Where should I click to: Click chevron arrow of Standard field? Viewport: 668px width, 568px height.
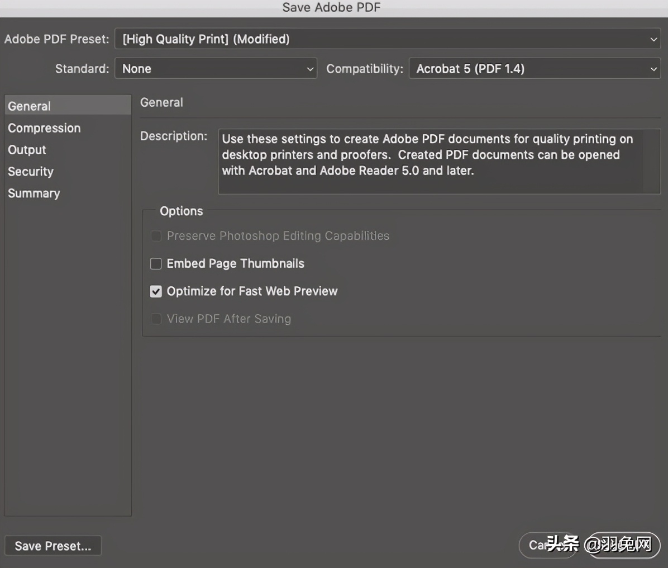310,69
